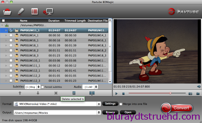Select the PNP0EUW18_2 row name
202x123 pixels.
click(29, 50)
